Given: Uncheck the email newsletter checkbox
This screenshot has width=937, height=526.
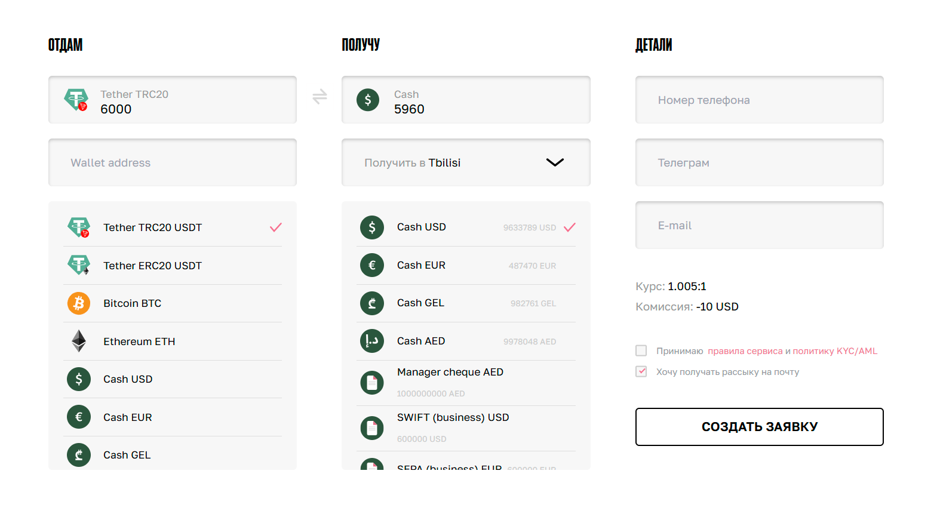Looking at the screenshot, I should click(641, 371).
